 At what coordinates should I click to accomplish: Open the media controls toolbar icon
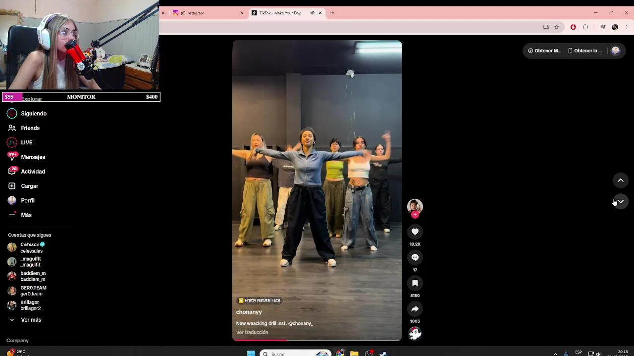click(x=603, y=27)
